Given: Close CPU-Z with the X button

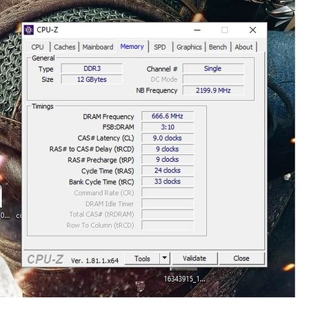Looking at the screenshot, I should (x=252, y=30).
